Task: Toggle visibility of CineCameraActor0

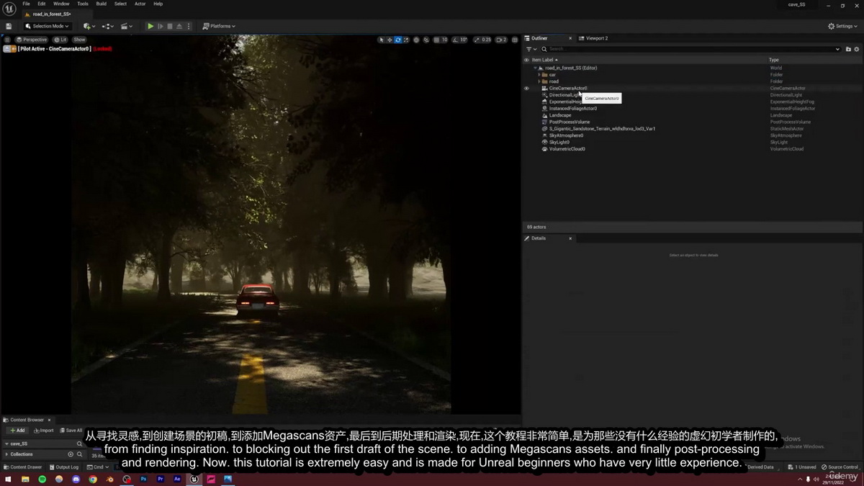Action: coord(526,89)
